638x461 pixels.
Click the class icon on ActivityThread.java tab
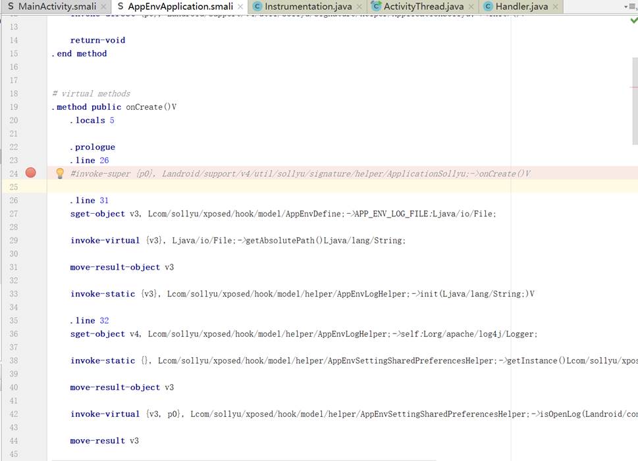click(x=376, y=7)
